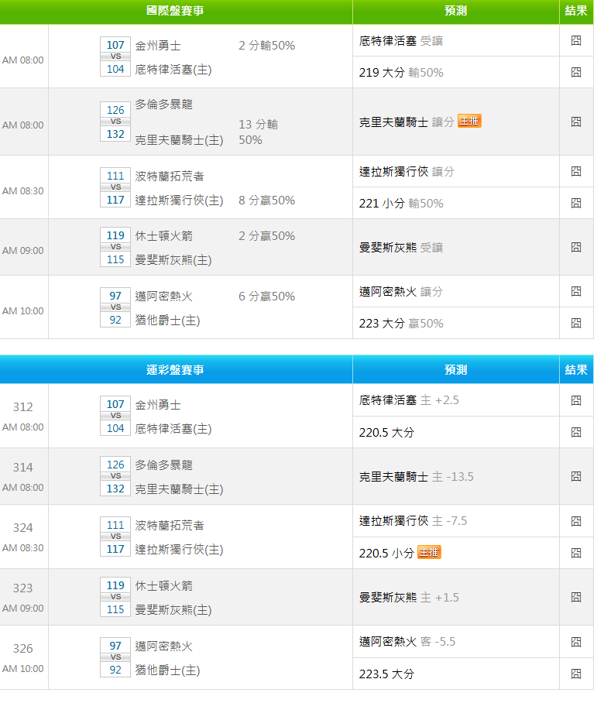Click the orange 主推 badge beside 克里夫蘭騎士 讓分
The width and height of the screenshot is (597, 703).
(469, 121)
